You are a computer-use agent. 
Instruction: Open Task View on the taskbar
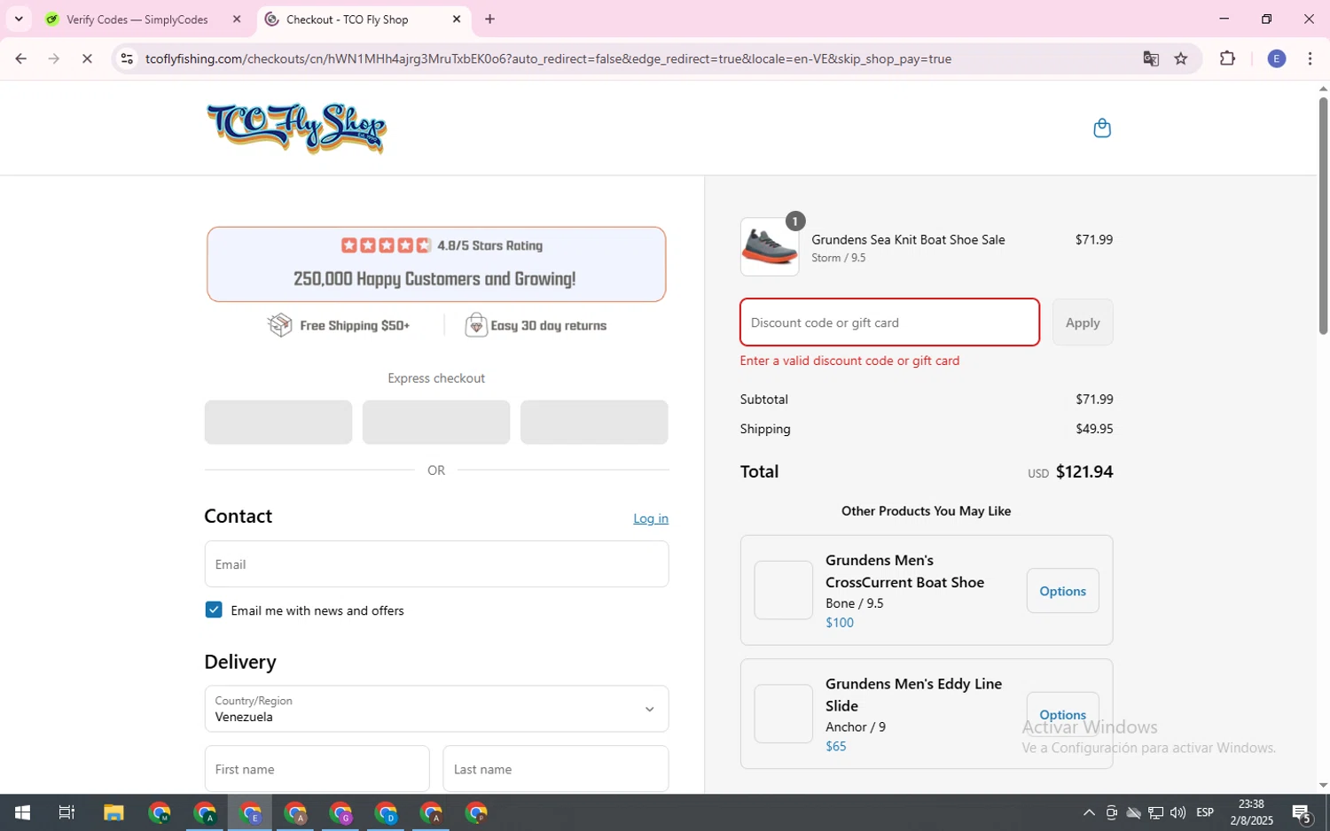click(x=66, y=813)
